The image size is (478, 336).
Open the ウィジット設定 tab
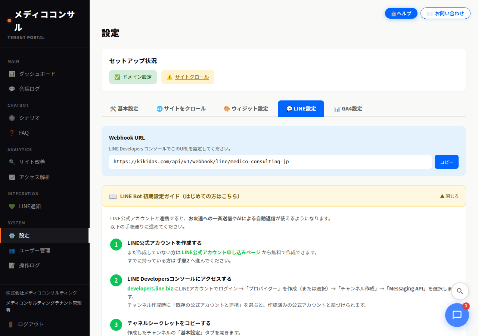click(x=246, y=109)
